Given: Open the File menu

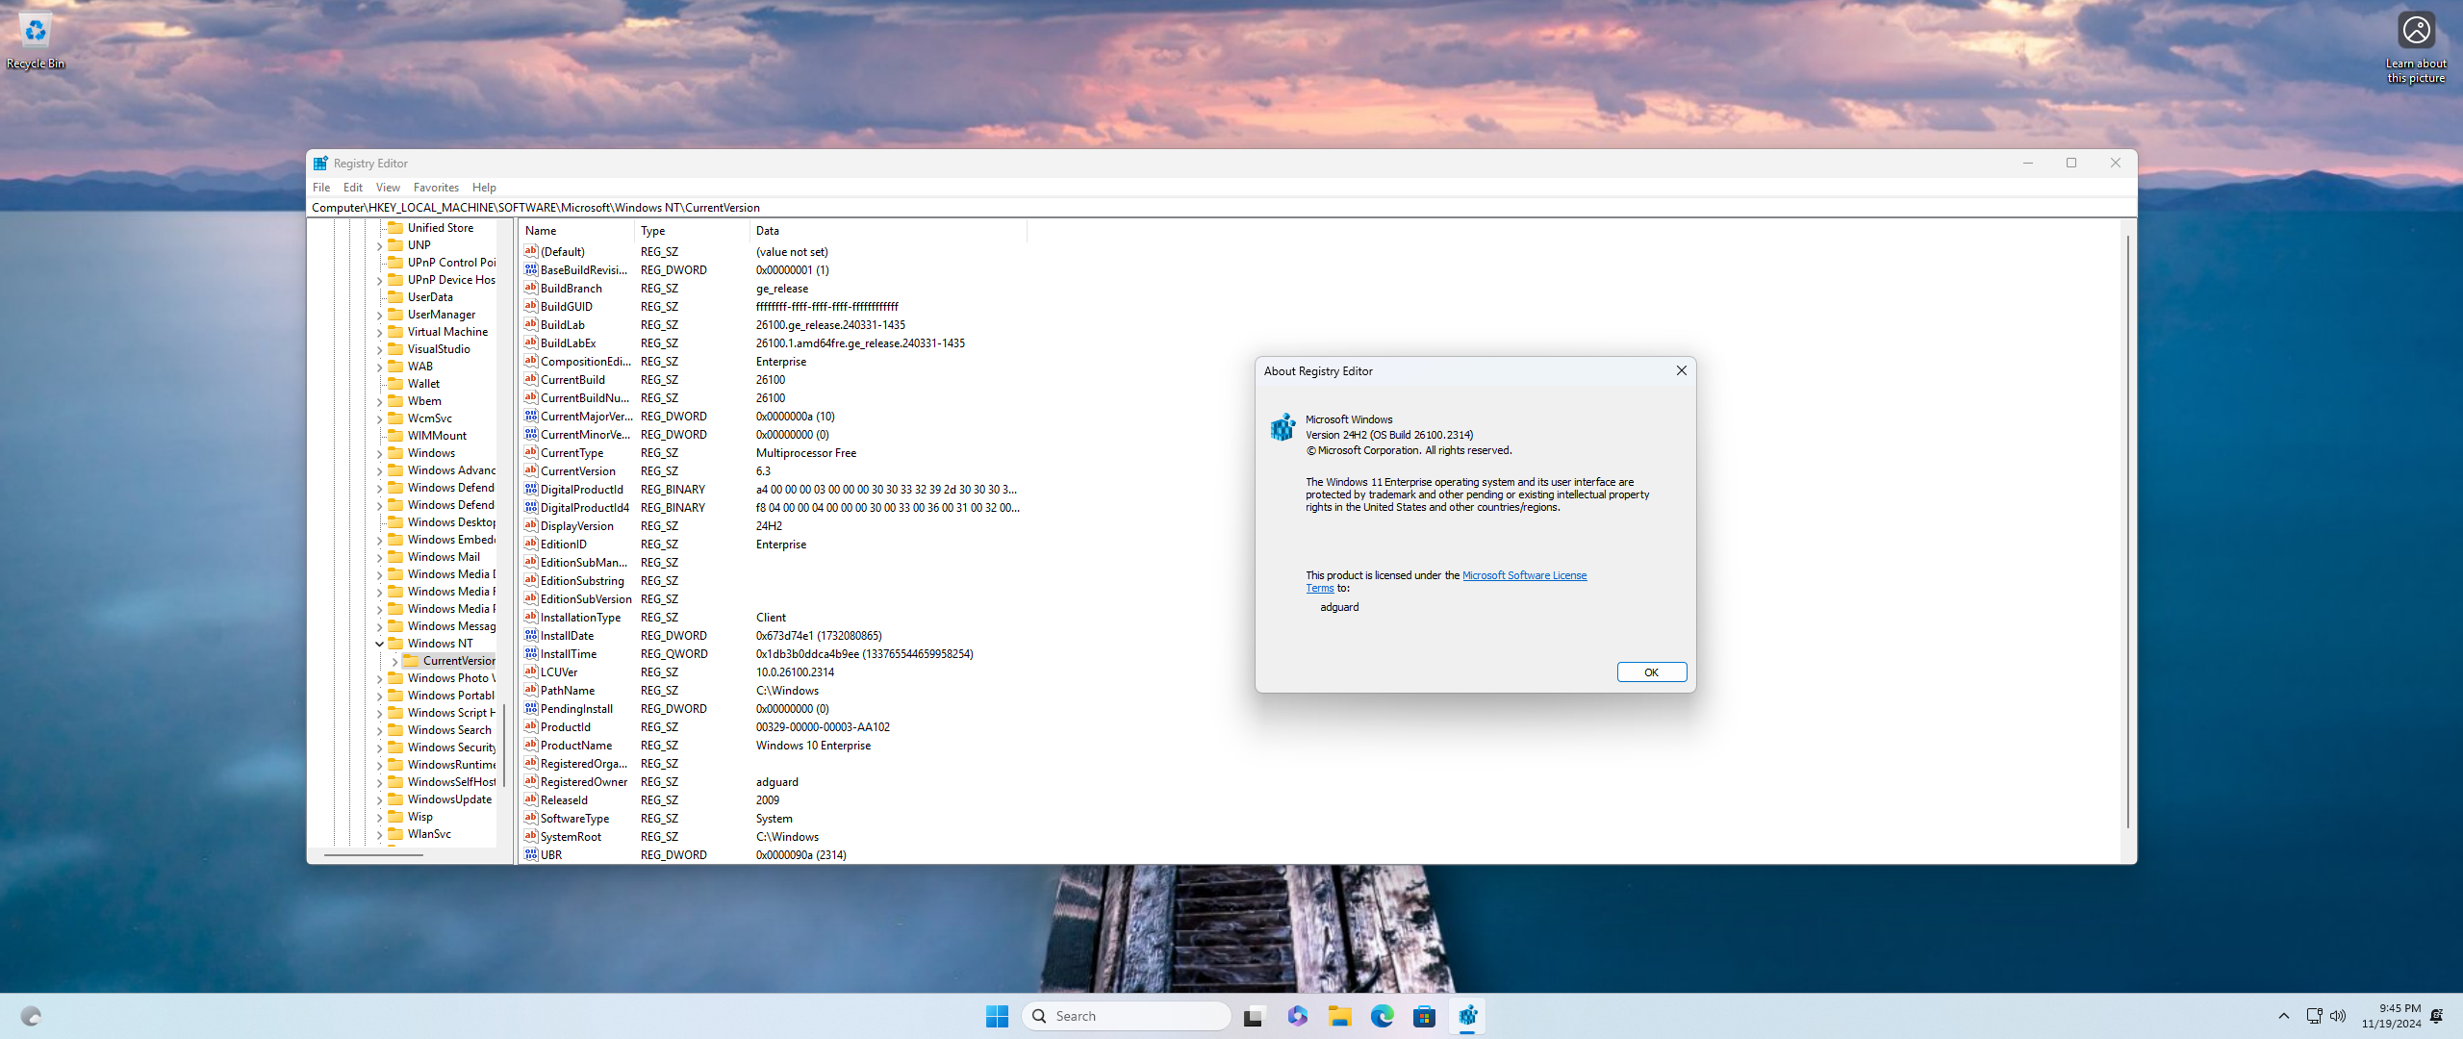Looking at the screenshot, I should coord(321,188).
